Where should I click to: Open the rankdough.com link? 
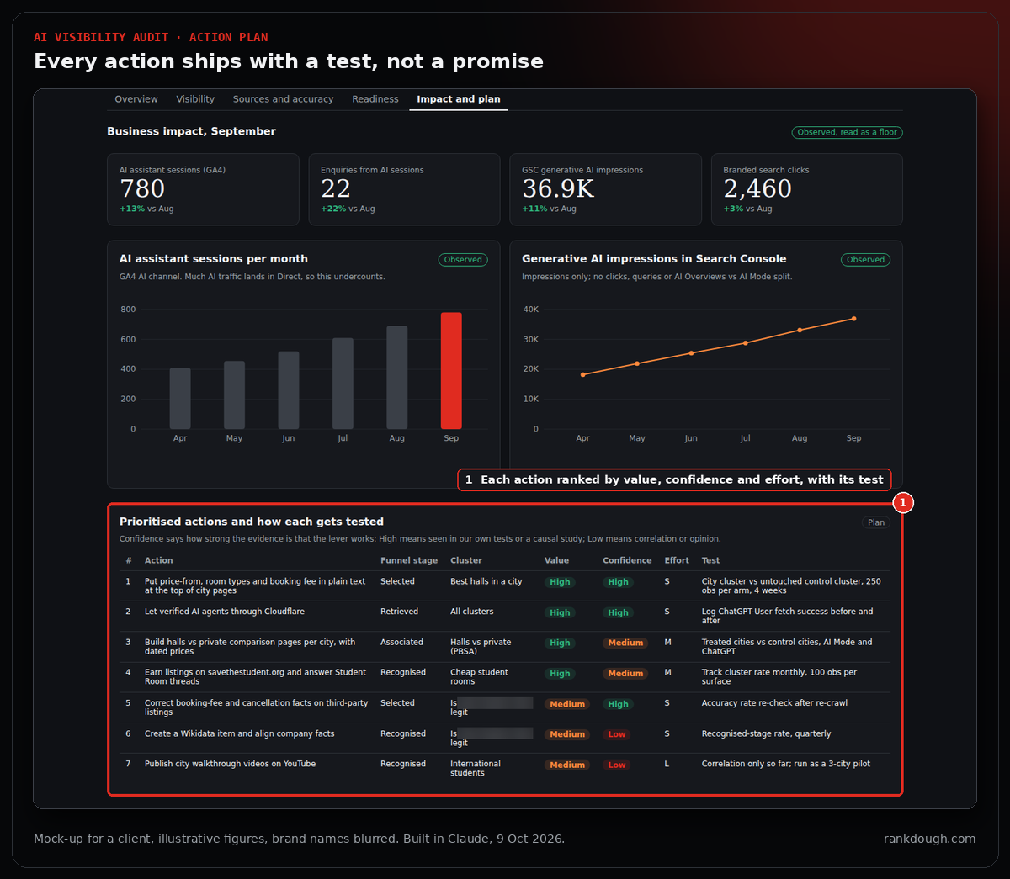pos(929,839)
